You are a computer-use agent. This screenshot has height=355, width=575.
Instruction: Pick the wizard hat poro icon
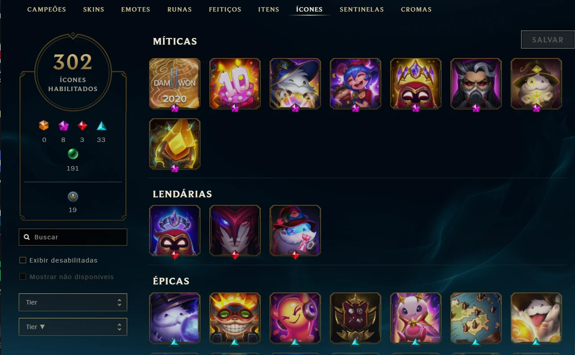295,84
